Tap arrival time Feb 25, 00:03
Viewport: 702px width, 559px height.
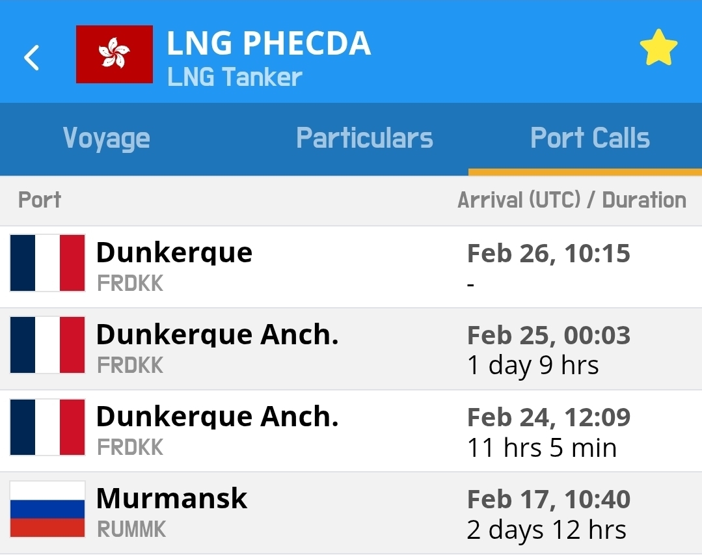(x=548, y=336)
